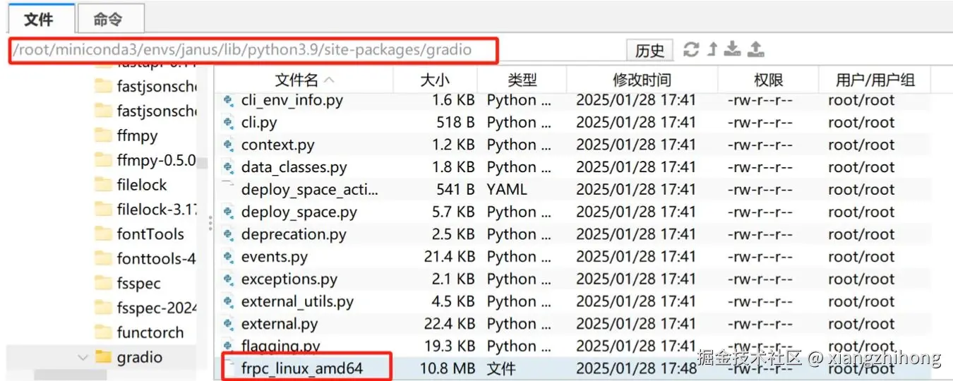Switch to the 命令 tab
953x381 pixels.
(108, 19)
